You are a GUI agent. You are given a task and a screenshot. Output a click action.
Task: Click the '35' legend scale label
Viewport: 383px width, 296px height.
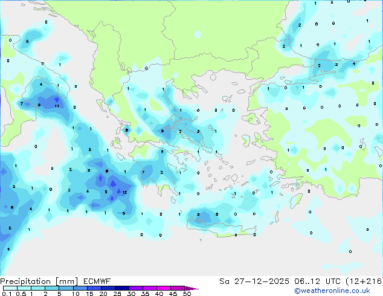coord(145,294)
